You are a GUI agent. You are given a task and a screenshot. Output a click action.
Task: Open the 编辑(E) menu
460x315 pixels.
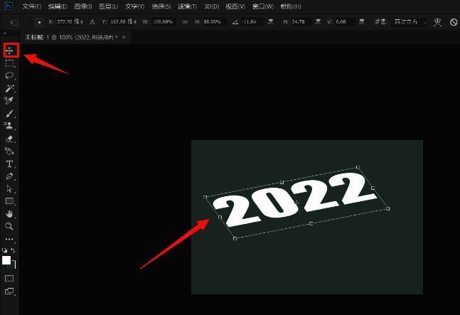pos(58,6)
